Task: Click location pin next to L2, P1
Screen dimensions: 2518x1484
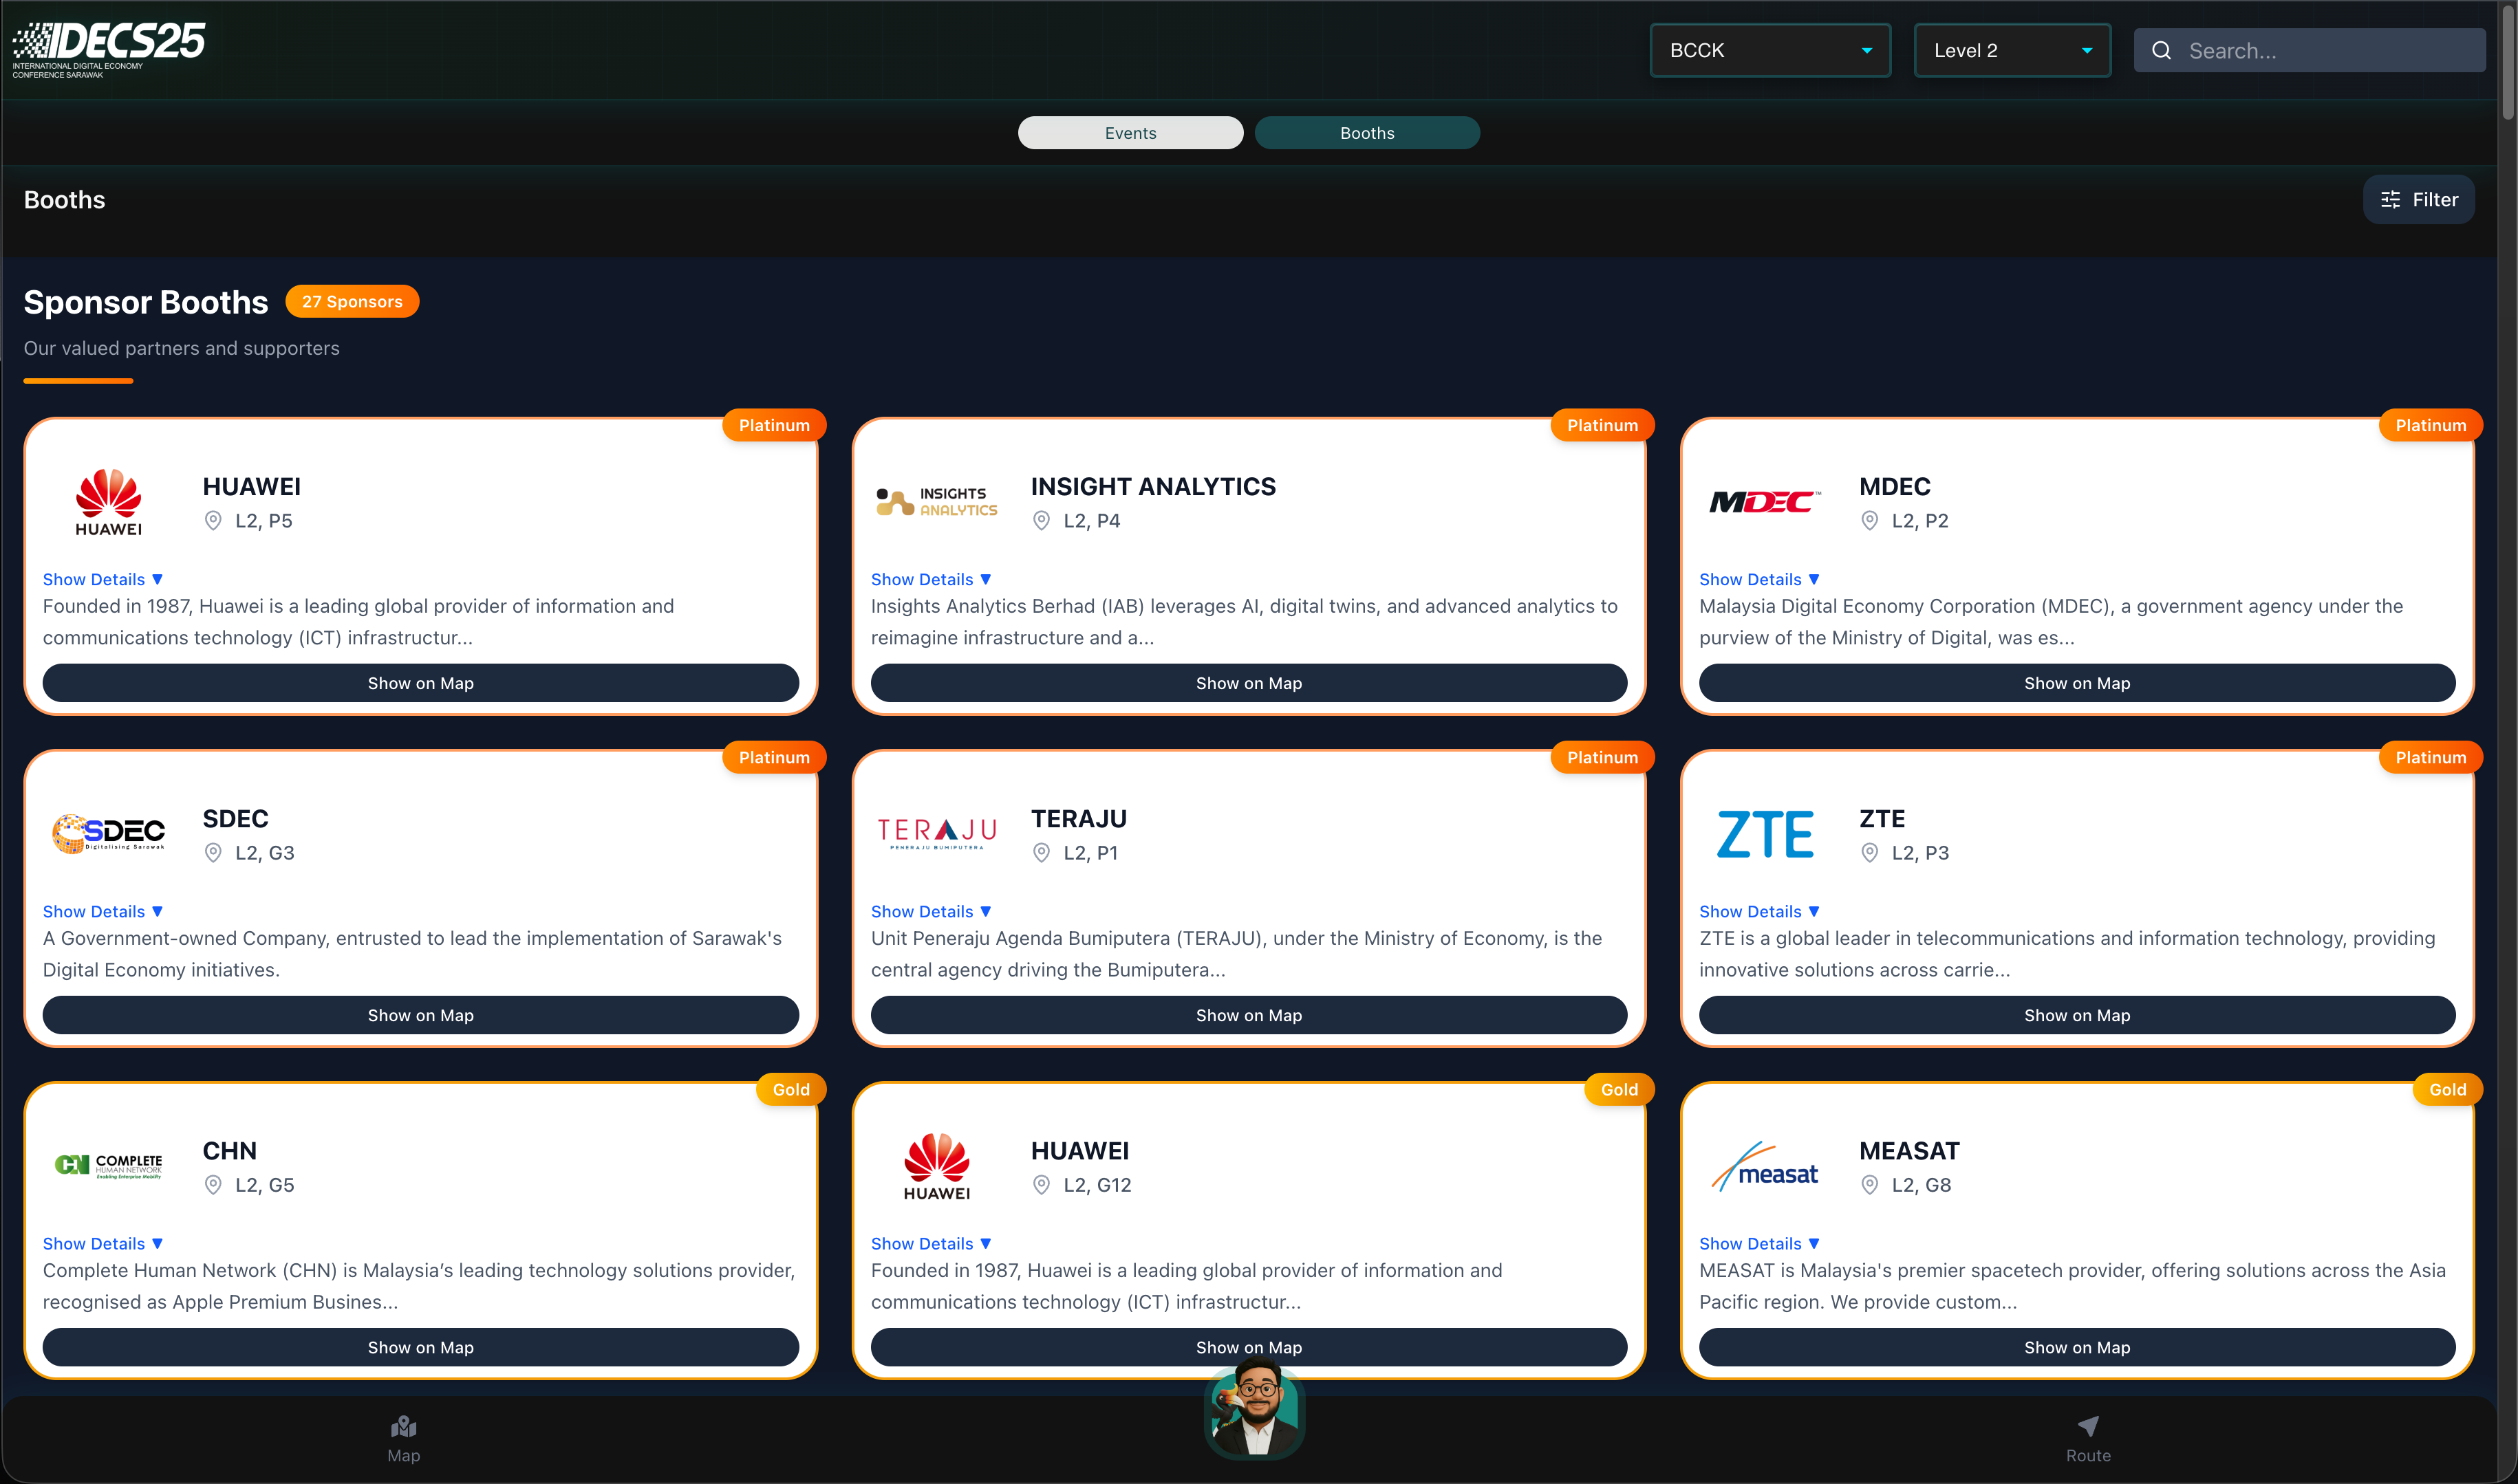Action: pyautogui.click(x=1042, y=852)
